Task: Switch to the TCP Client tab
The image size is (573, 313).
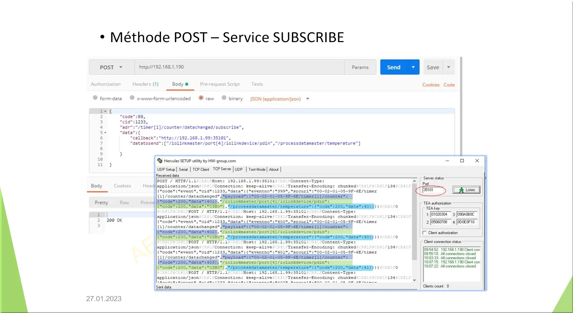Action: tap(201, 169)
